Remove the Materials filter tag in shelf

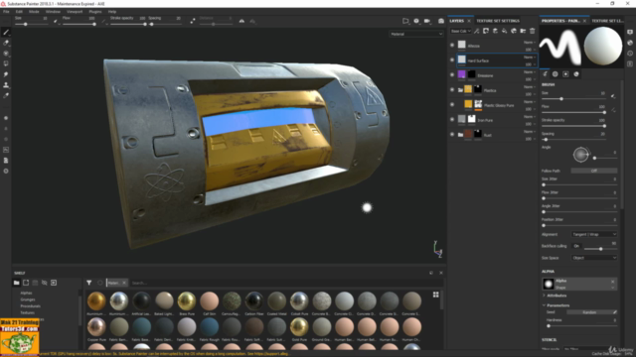point(124,283)
